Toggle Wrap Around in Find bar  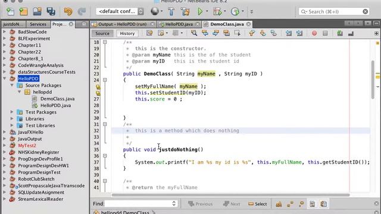pyautogui.click(x=323, y=204)
